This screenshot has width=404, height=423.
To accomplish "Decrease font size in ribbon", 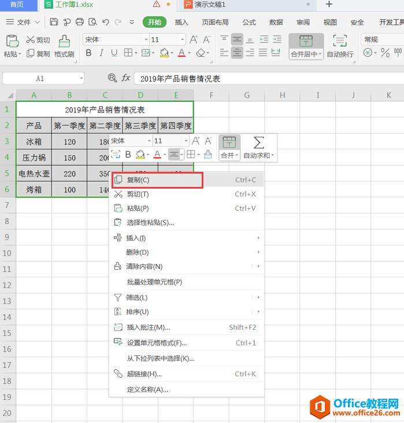I will [206, 40].
